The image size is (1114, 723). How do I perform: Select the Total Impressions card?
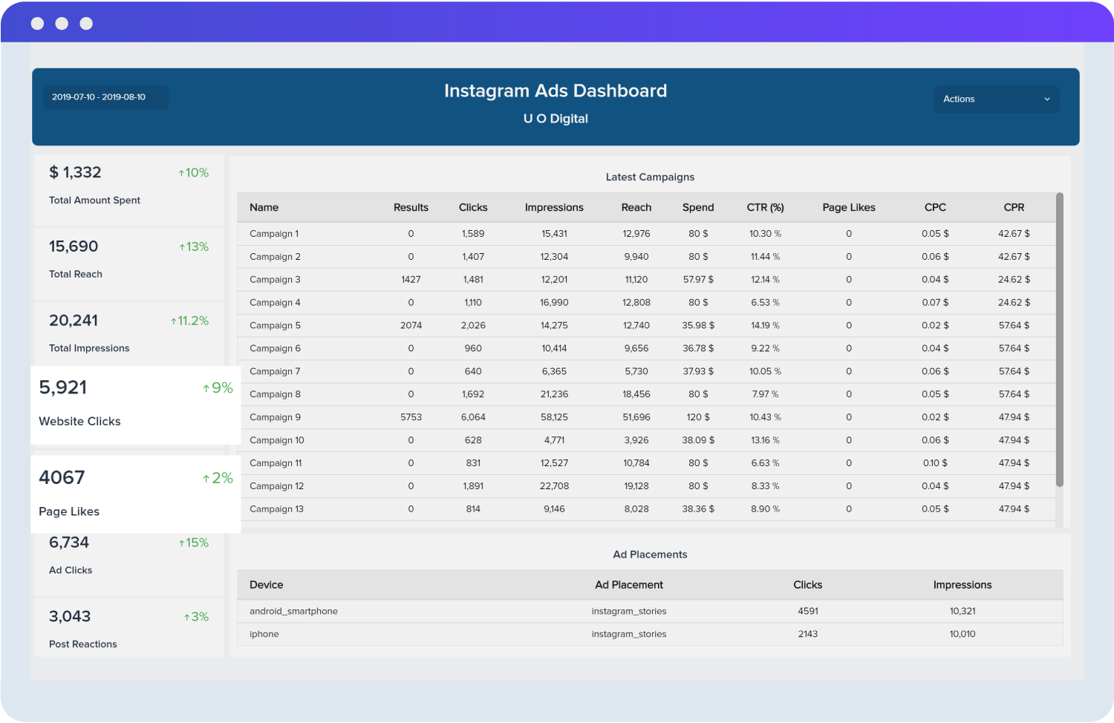click(x=128, y=334)
